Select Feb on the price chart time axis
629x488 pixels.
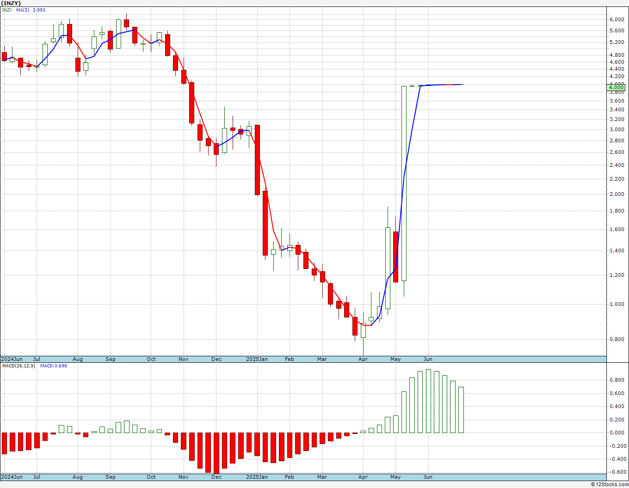point(290,359)
